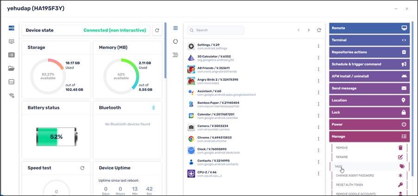
Task: Expand the Power section
Action: [369, 125]
